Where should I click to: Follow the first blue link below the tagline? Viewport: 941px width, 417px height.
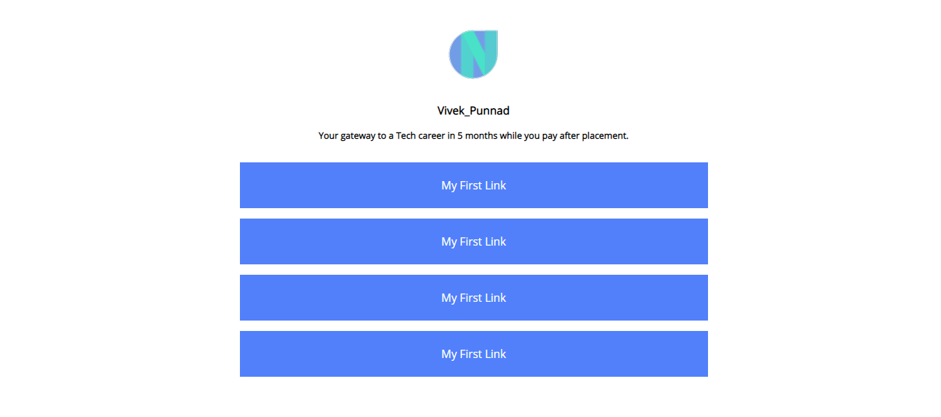click(474, 185)
